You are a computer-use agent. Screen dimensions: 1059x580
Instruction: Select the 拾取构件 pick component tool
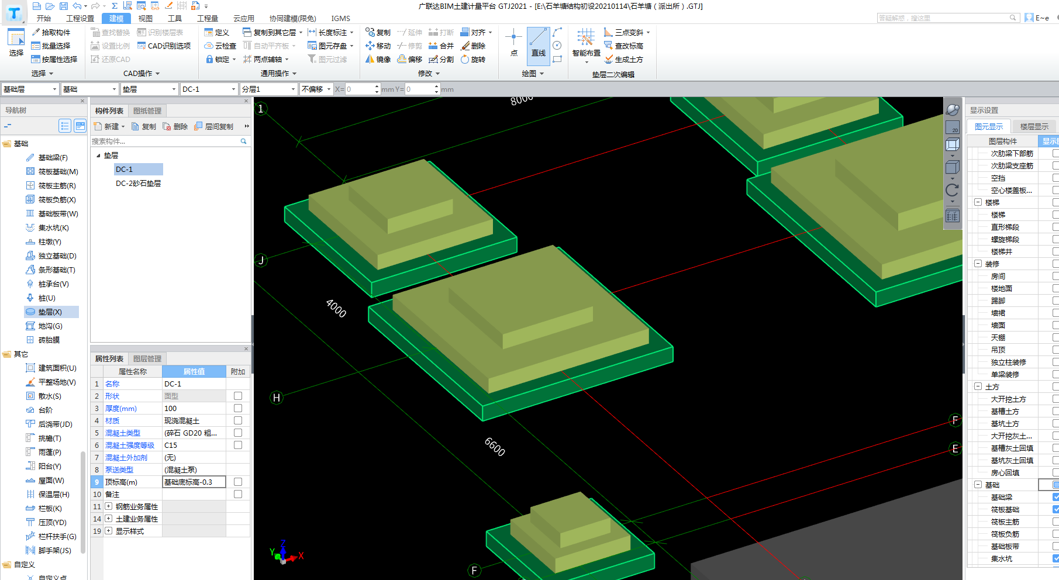51,32
